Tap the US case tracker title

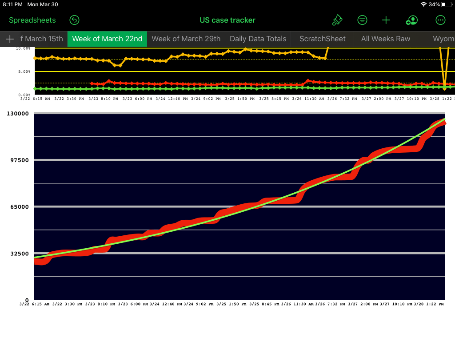pyautogui.click(x=227, y=20)
